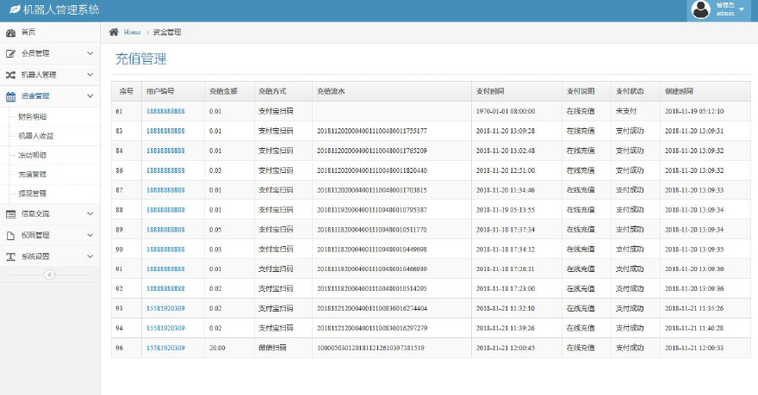The image size is (758, 395).
Task: Select 提现管理 in the sidebar submenu
Action: tap(33, 193)
